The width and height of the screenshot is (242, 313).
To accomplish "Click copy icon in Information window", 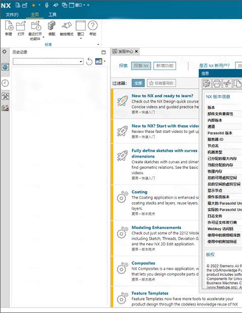I will click(x=237, y=84).
